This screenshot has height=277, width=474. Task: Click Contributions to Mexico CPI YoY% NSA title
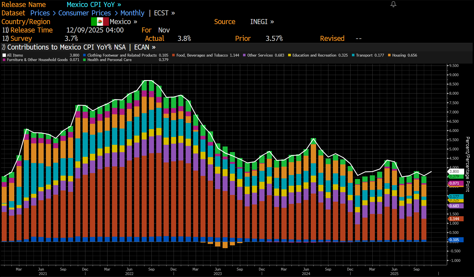tap(66, 47)
